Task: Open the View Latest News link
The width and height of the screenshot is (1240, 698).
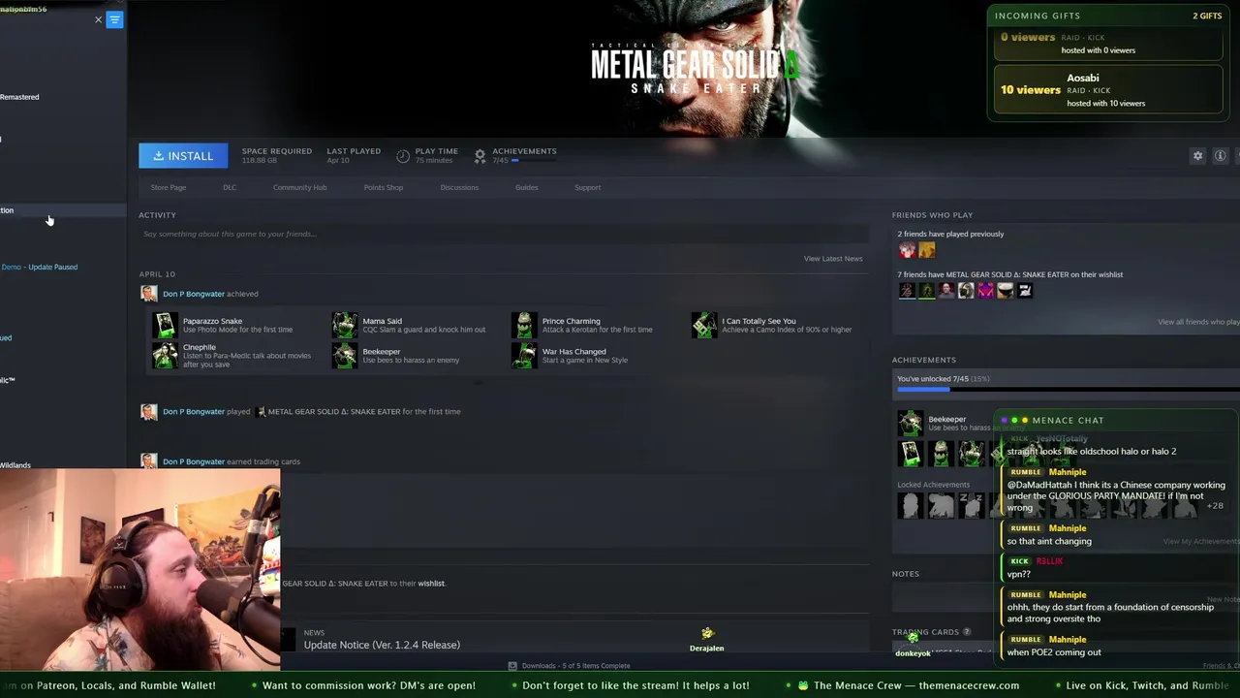Action: (x=833, y=259)
